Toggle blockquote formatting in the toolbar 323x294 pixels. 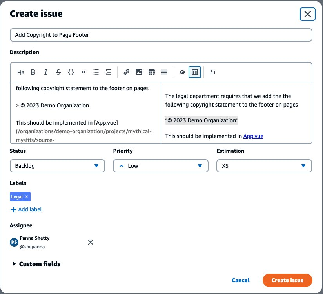coord(83,72)
